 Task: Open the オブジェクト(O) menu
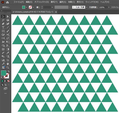(x=41, y=2)
